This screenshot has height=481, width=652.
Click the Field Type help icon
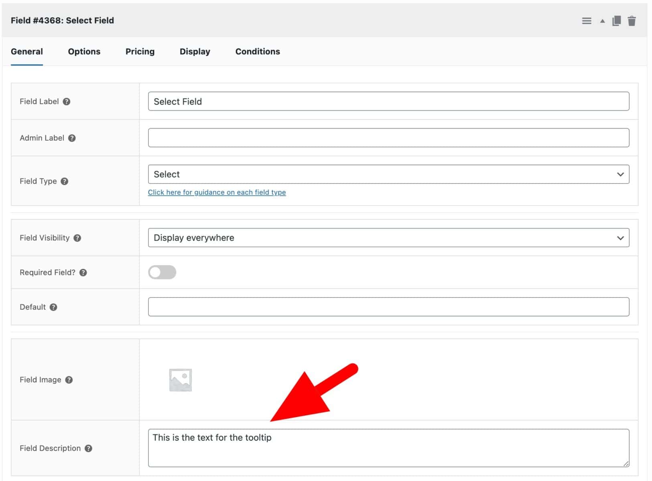click(x=65, y=182)
